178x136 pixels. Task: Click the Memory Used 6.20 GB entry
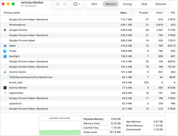(x=102, y=124)
